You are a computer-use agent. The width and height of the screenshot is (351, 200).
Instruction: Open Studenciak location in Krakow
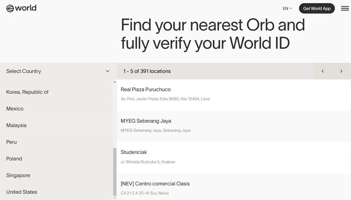[x=134, y=152]
